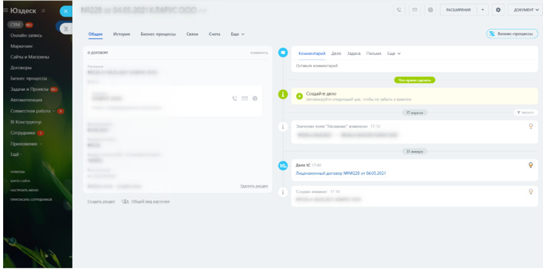Viewport: 543px width, 271px height.
Task: Pin the Дело 1С entry via bulb icon
Action: pos(530,166)
